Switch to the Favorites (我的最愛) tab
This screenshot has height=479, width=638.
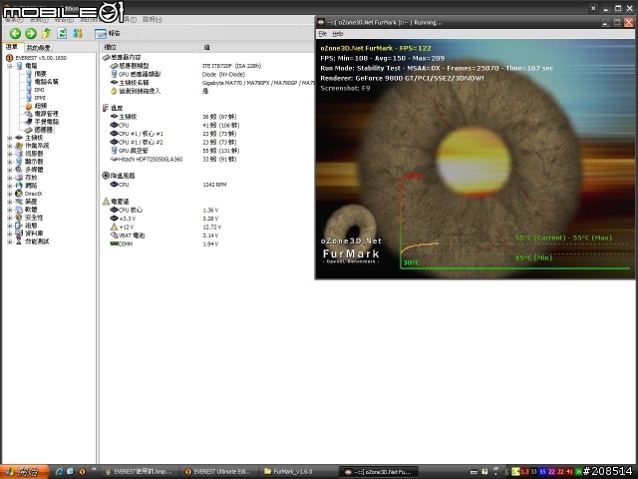(38, 48)
